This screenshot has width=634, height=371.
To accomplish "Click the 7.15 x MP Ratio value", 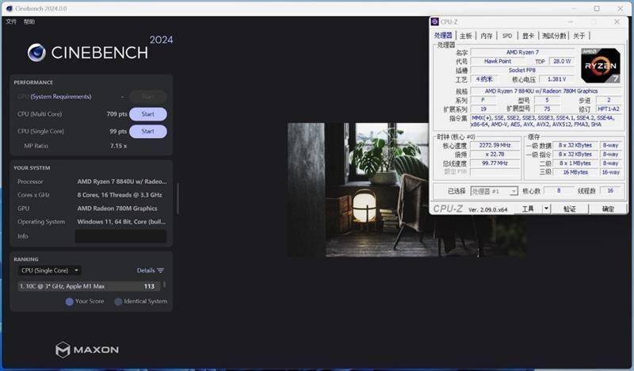I will [x=118, y=146].
